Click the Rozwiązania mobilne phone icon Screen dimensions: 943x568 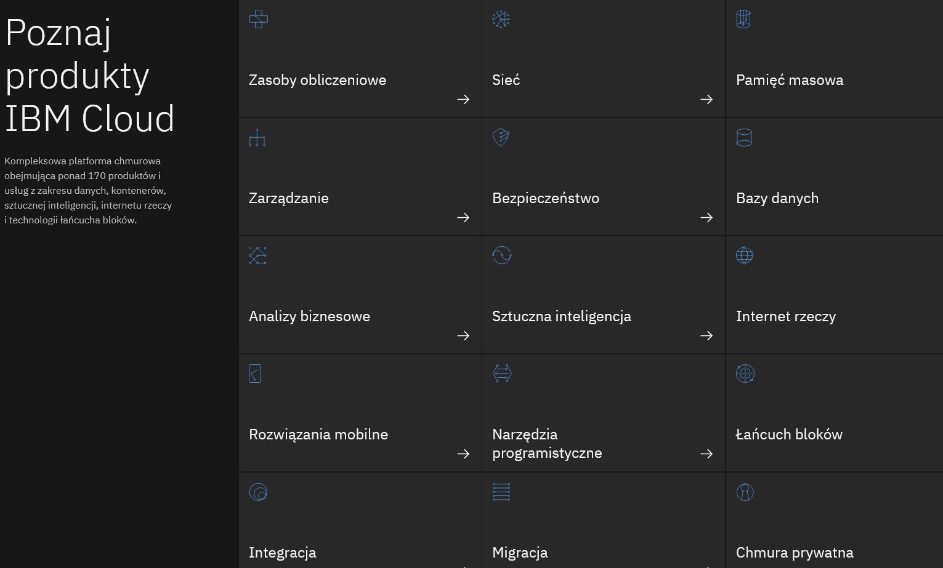coord(255,374)
